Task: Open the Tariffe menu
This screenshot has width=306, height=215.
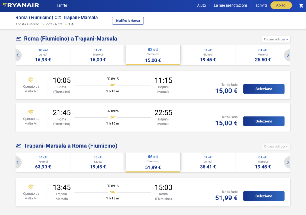Action: (62, 5)
